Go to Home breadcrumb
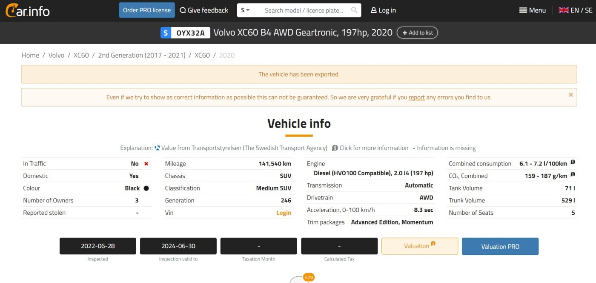This screenshot has height=283, width=596. click(30, 55)
